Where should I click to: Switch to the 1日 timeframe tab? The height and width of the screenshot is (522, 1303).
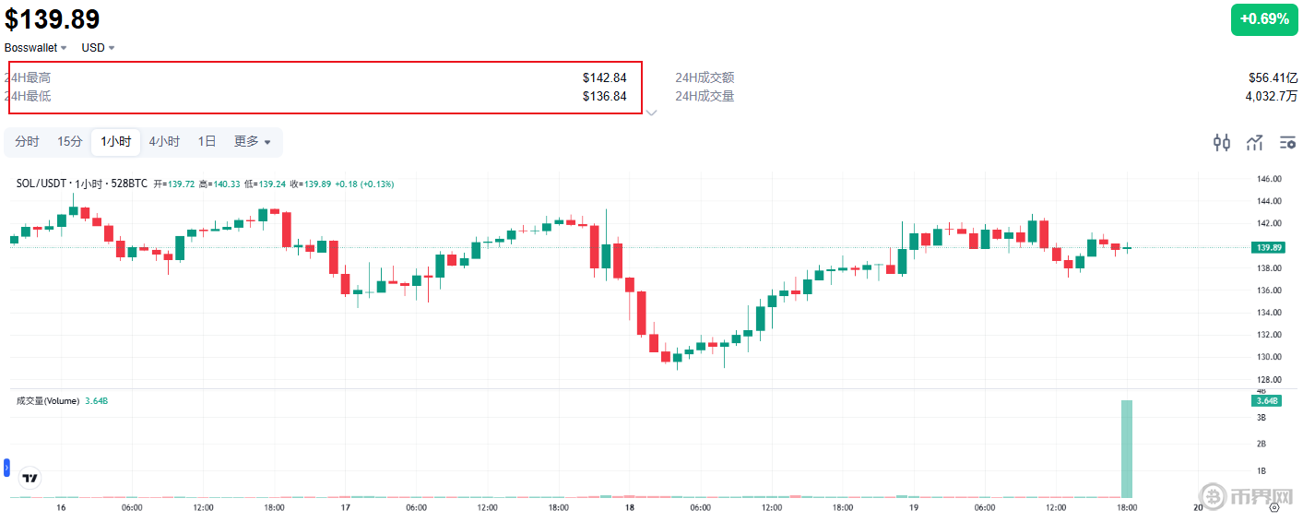pos(207,142)
